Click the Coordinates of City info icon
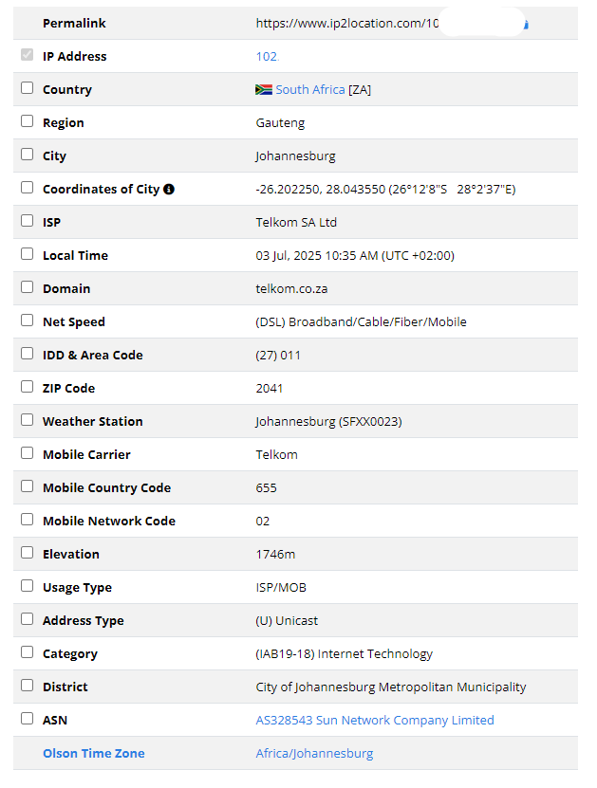Screen dimensions: 597x788 point(169,190)
